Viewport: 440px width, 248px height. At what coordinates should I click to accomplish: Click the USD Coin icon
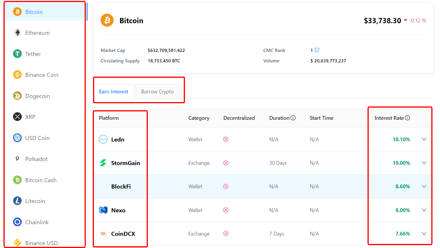pos(17,138)
